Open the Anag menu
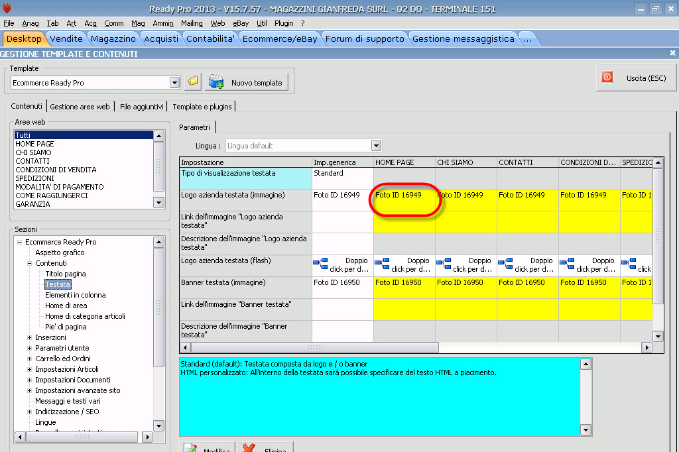679x452 pixels. [x=31, y=23]
